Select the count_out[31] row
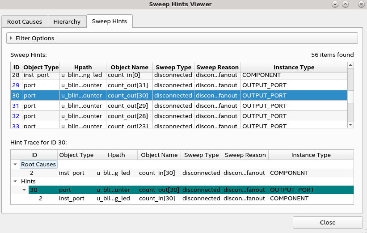 129,85
